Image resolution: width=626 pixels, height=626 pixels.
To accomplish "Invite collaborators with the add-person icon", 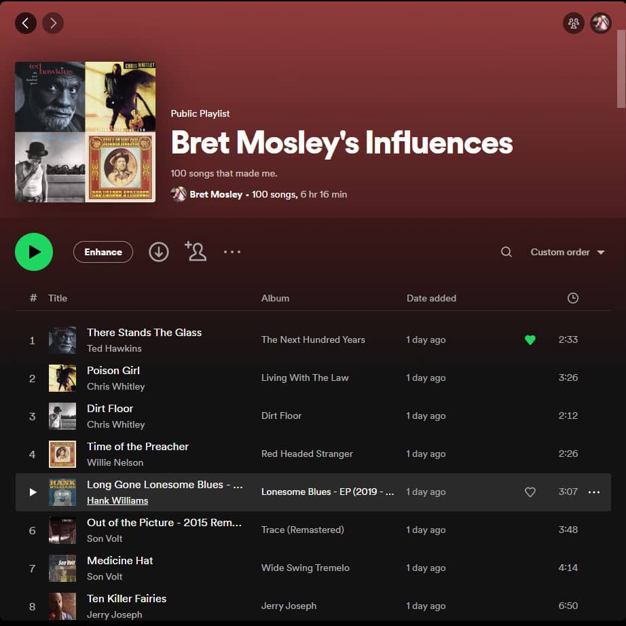I will pyautogui.click(x=196, y=251).
